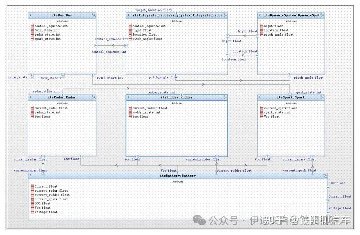Select the Vcc:float port on itsRadar bottom

click(81, 157)
